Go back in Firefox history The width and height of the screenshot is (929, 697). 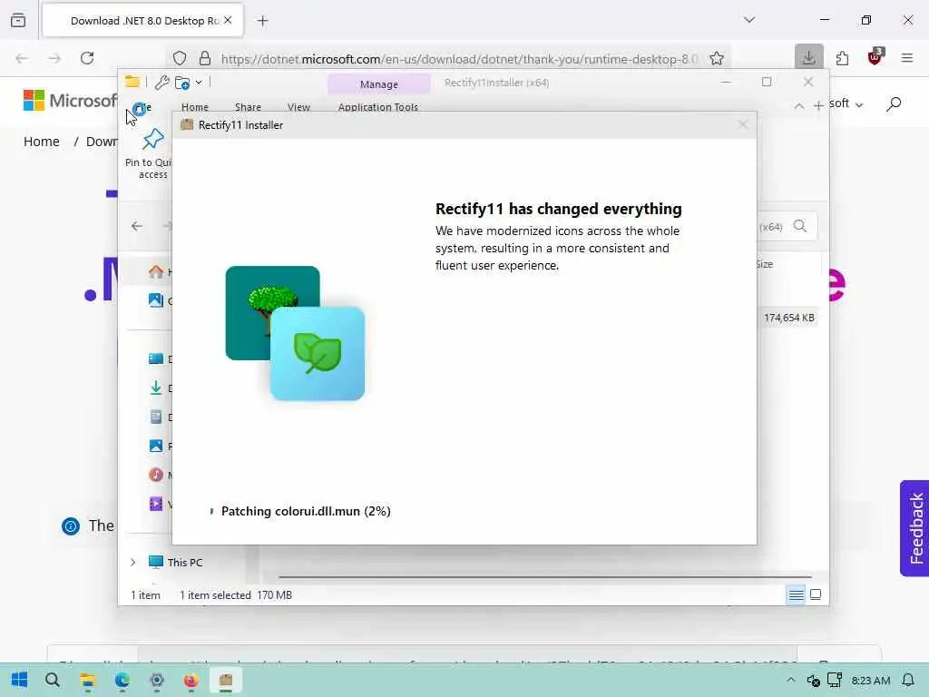pos(22,58)
